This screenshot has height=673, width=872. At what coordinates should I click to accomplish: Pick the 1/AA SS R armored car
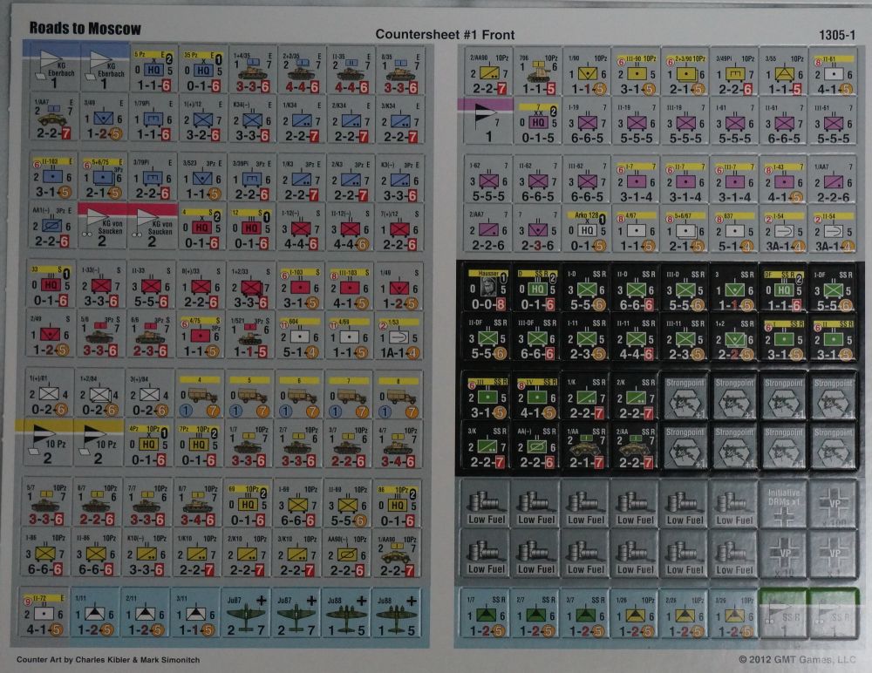587,445
